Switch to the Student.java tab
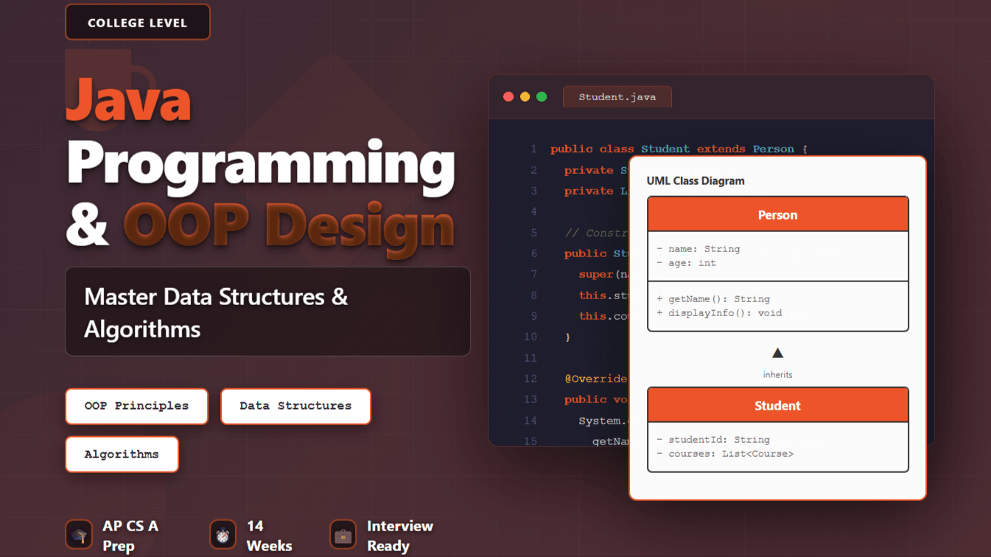 (617, 97)
